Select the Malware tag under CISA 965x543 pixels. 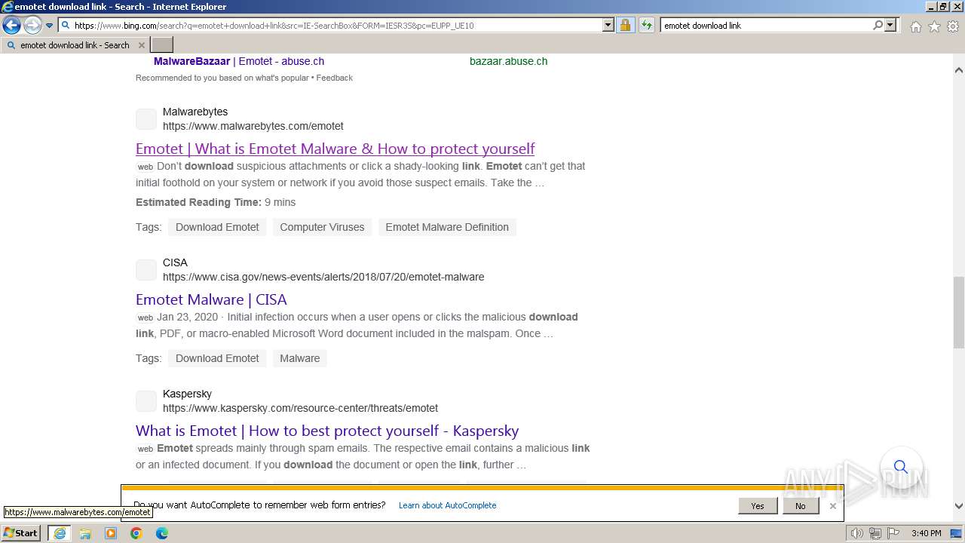[299, 358]
